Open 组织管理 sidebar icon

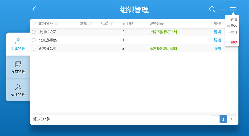[x=18, y=41]
